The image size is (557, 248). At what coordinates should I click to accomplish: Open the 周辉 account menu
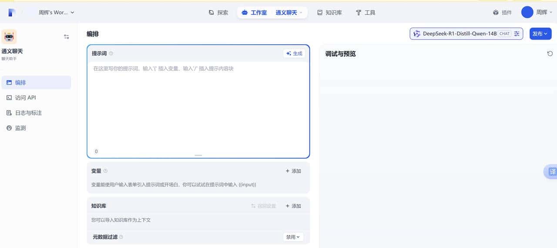(x=537, y=12)
